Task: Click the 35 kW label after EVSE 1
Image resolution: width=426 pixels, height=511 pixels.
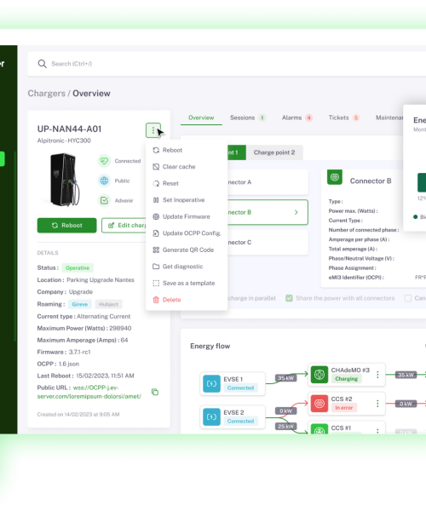Action: coord(286,378)
